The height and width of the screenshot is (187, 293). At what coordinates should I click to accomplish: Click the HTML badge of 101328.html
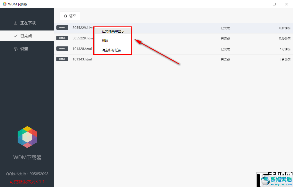click(62, 49)
